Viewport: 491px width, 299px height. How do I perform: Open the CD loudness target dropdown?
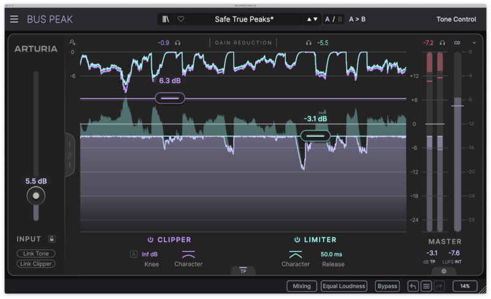click(457, 43)
